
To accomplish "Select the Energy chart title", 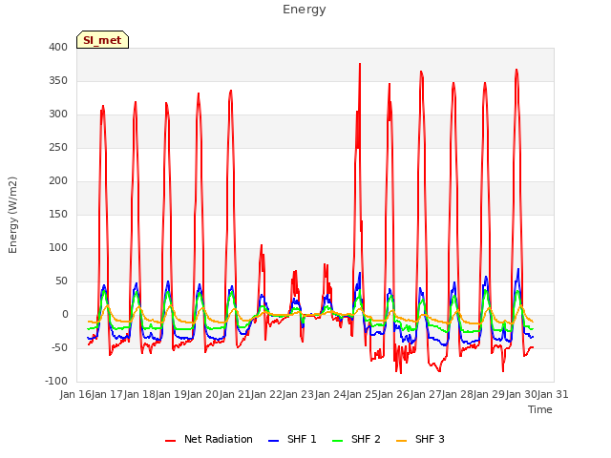I will click(305, 10).
